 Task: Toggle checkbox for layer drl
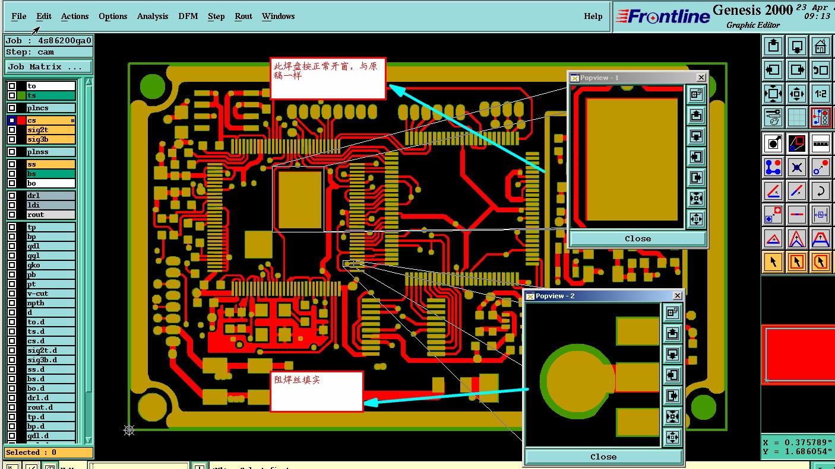(x=12, y=196)
